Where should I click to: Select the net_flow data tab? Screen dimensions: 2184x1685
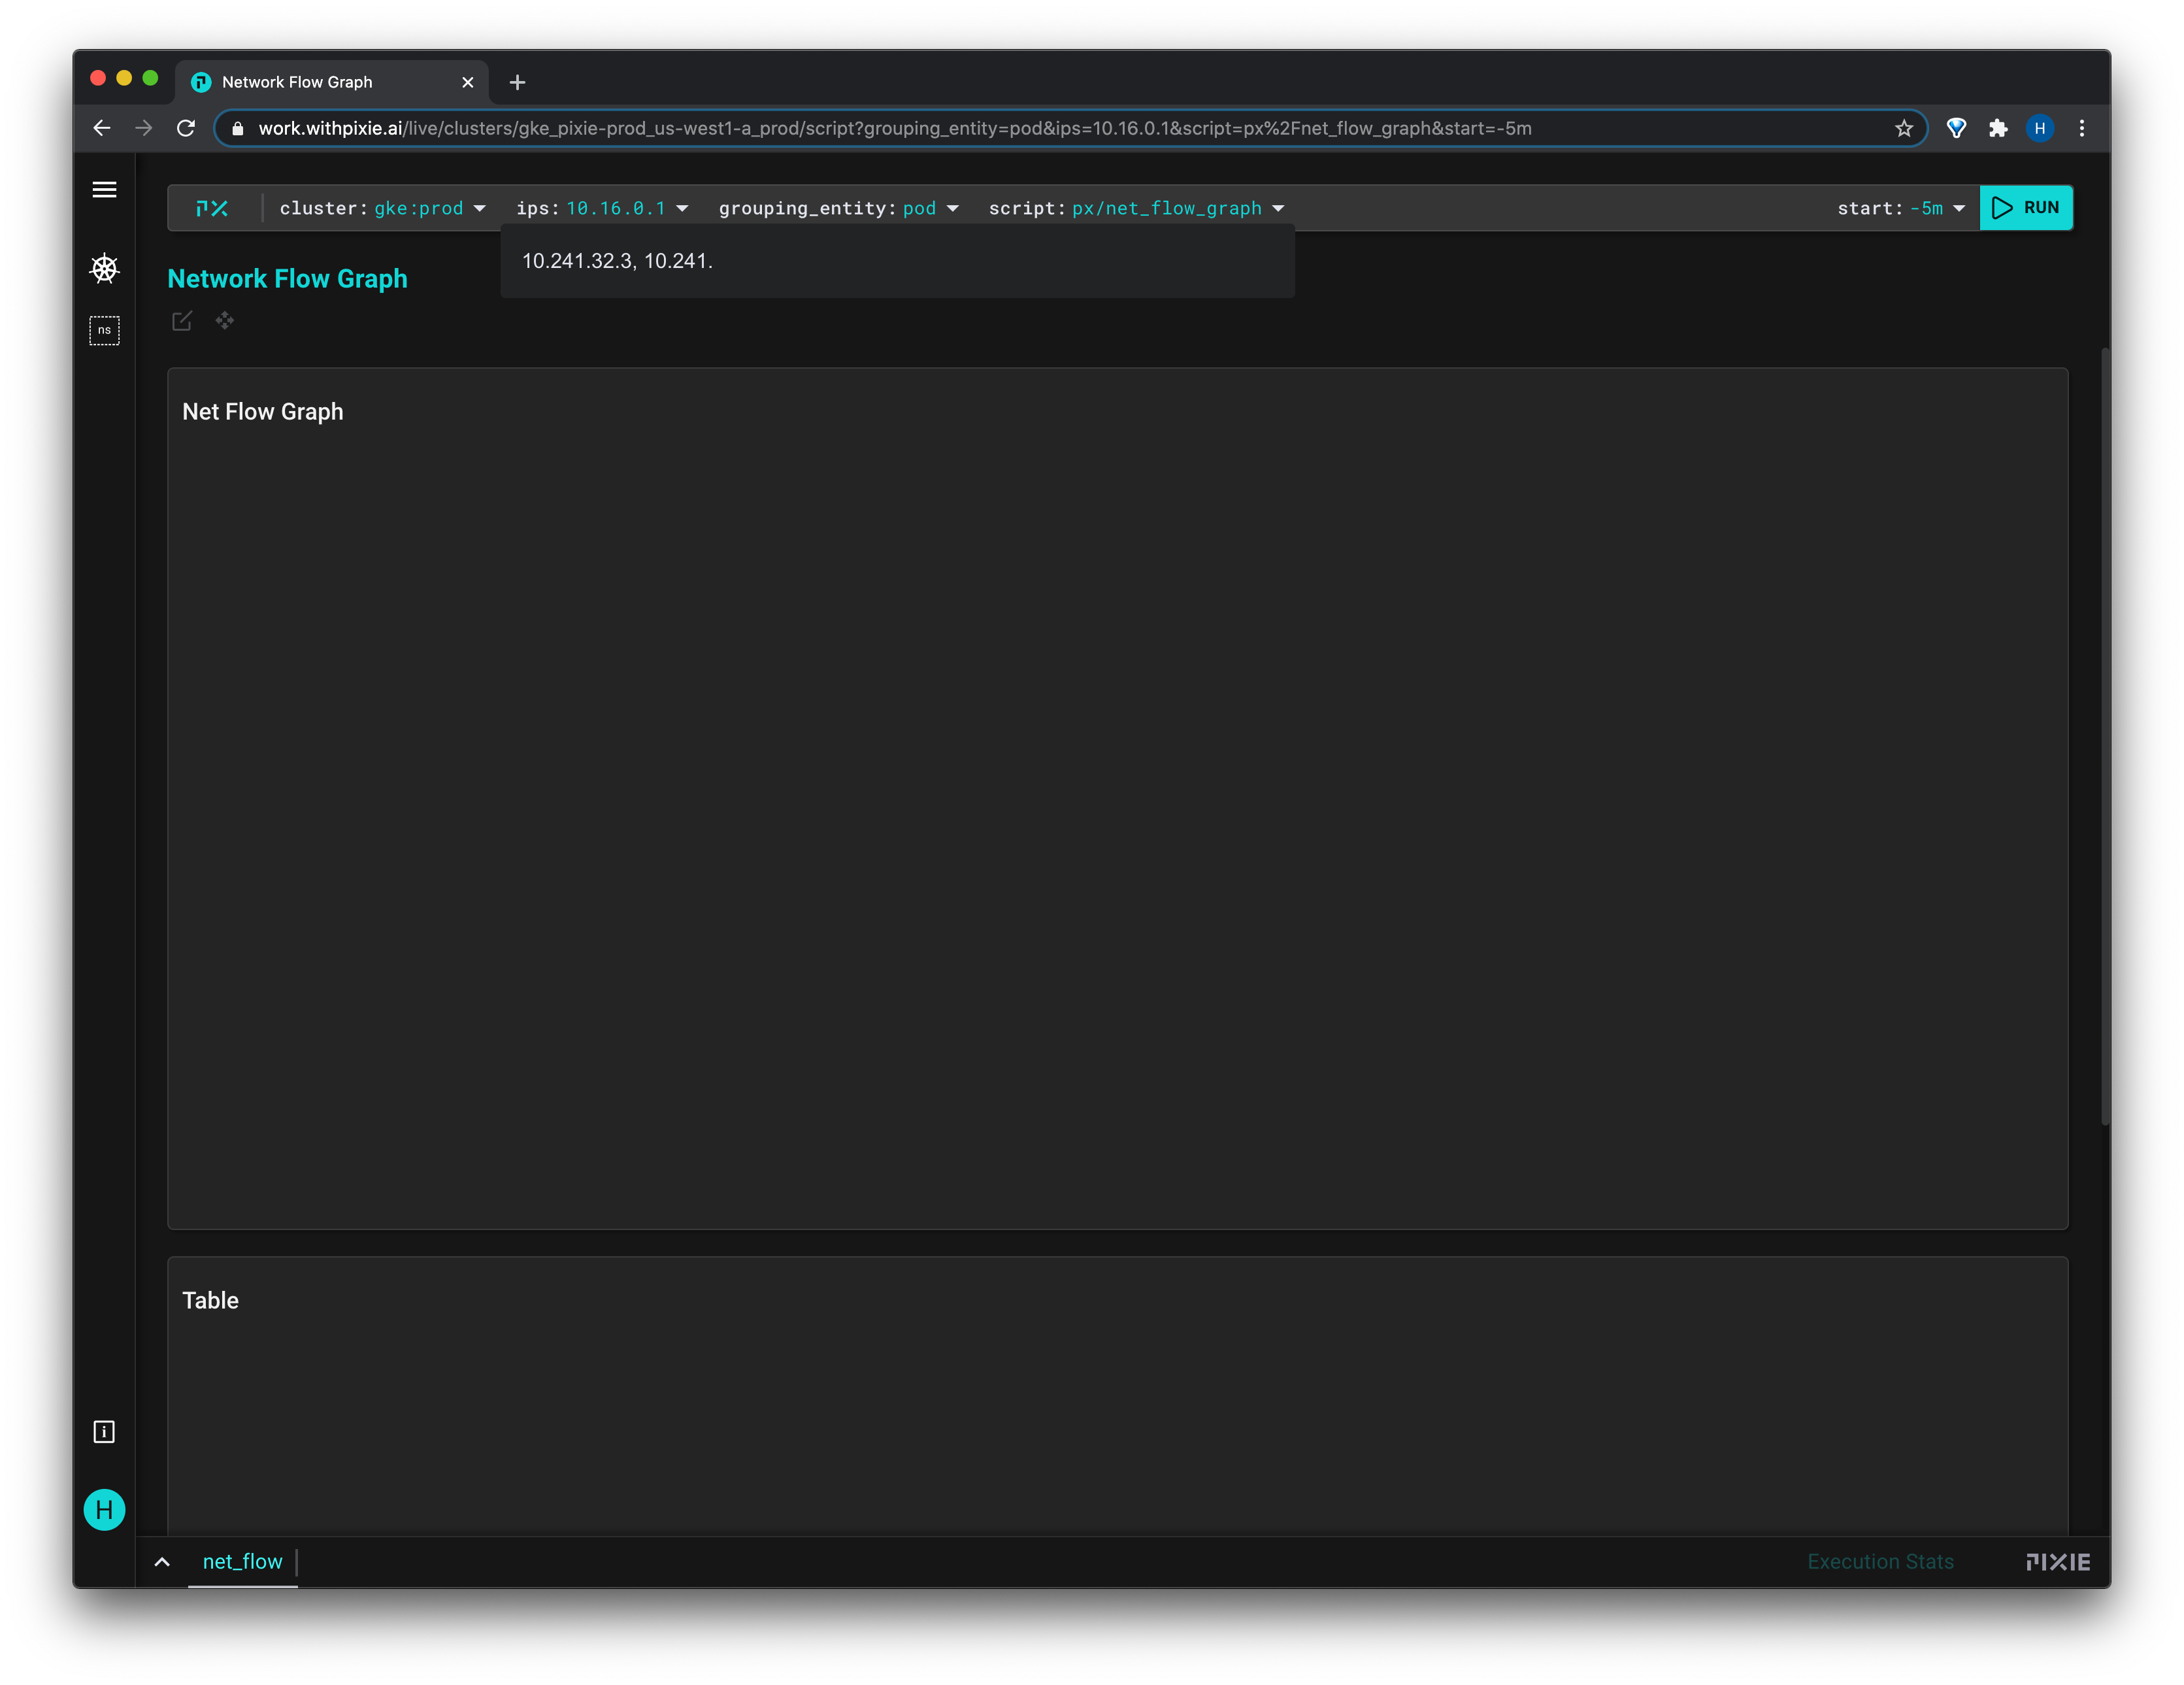coord(242,1561)
